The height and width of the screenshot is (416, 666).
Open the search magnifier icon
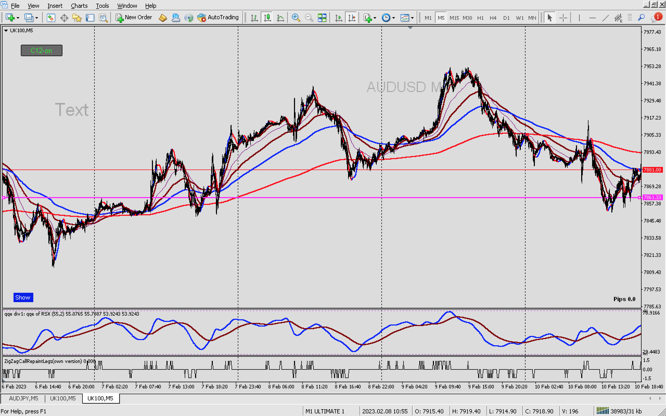(x=641, y=18)
